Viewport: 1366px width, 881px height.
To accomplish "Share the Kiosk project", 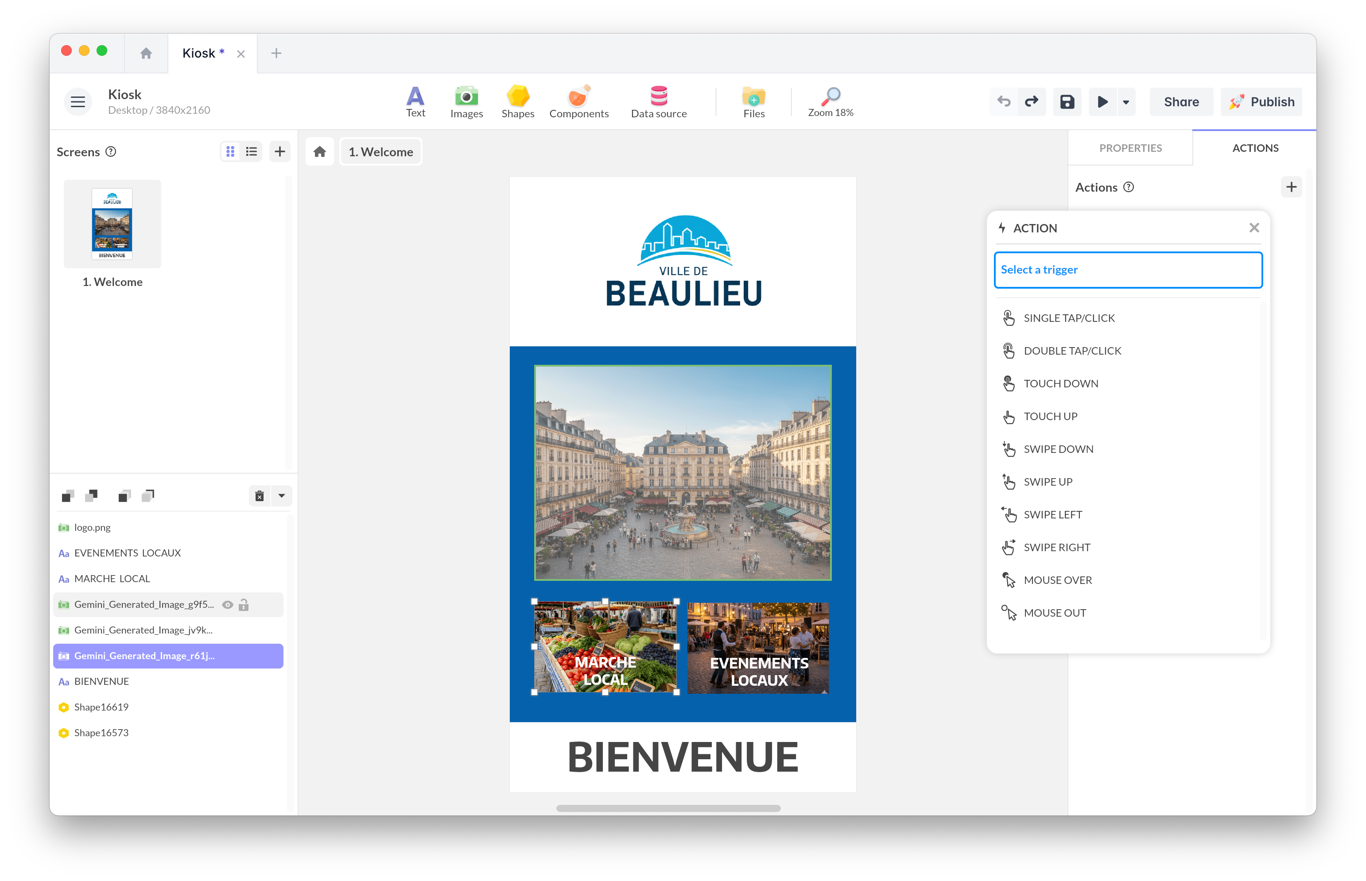I will (x=1181, y=101).
